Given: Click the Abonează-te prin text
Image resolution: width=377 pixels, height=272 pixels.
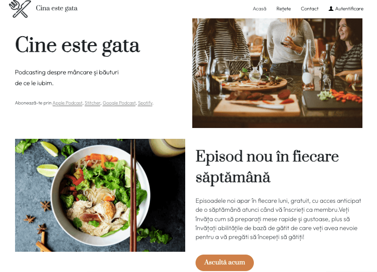Looking at the screenshot, I should tap(33, 103).
